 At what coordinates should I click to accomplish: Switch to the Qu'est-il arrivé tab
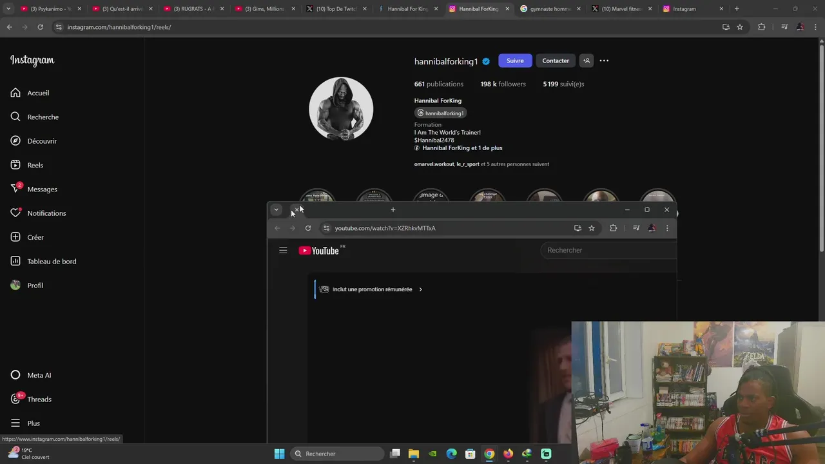[121, 9]
